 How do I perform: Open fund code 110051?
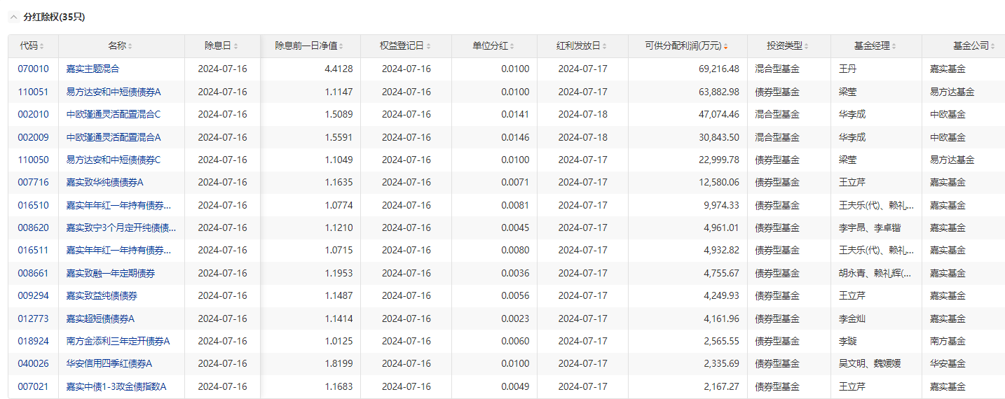tap(34, 92)
